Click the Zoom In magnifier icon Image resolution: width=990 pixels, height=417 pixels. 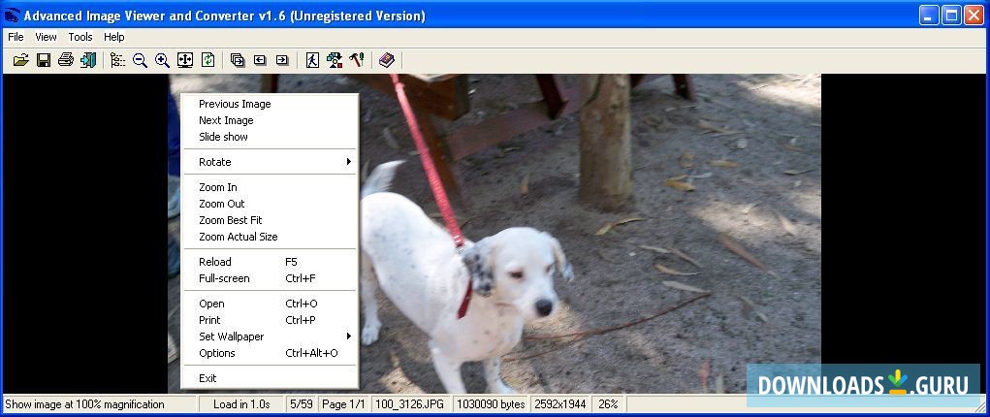tap(162, 60)
